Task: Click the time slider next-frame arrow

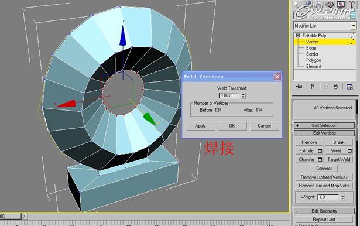Action: coord(24,216)
